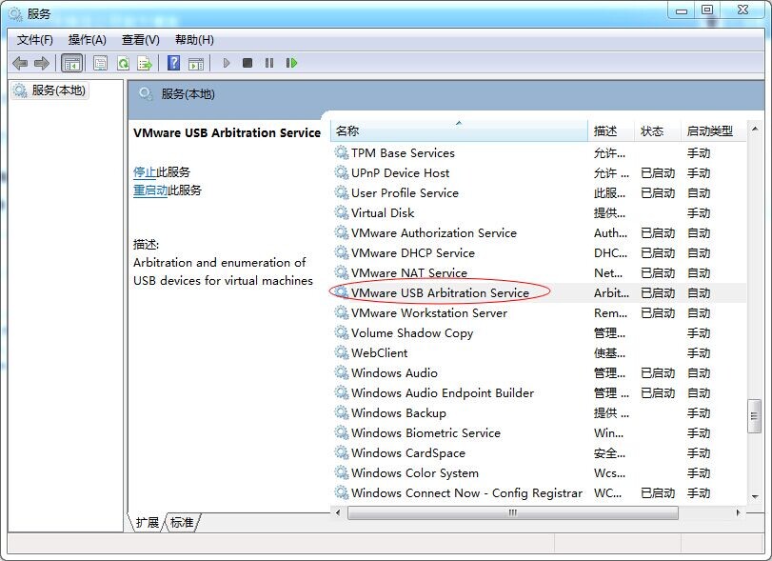Toggle the show/hide action pane icon
The image size is (772, 561).
(196, 63)
